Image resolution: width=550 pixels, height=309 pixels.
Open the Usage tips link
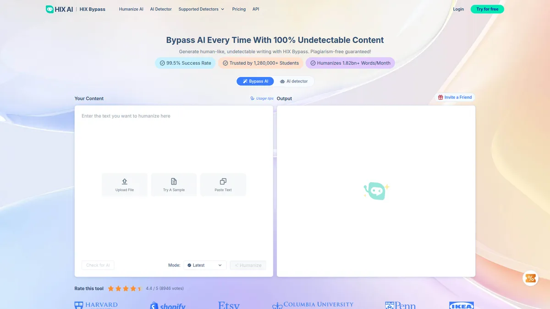(262, 98)
